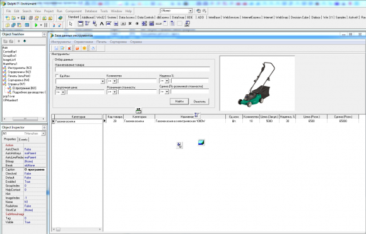Click the red X delete toolbar icon
This screenshot has width=366, height=234.
coord(69,48)
